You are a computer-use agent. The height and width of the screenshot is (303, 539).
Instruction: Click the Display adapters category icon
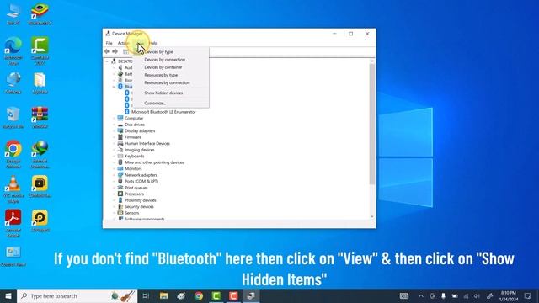point(120,131)
